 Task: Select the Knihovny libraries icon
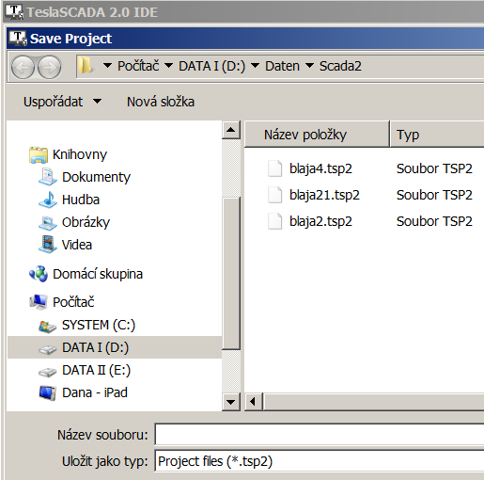(39, 155)
